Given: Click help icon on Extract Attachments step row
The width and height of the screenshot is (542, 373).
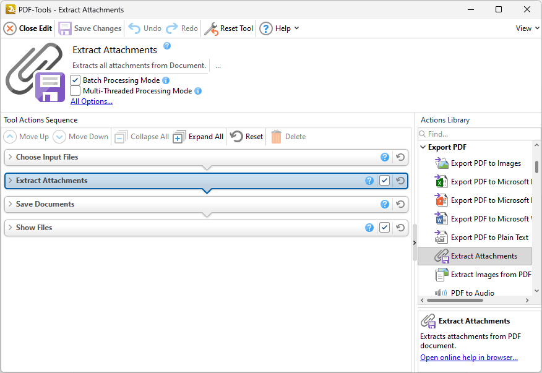Looking at the screenshot, I should click(369, 181).
